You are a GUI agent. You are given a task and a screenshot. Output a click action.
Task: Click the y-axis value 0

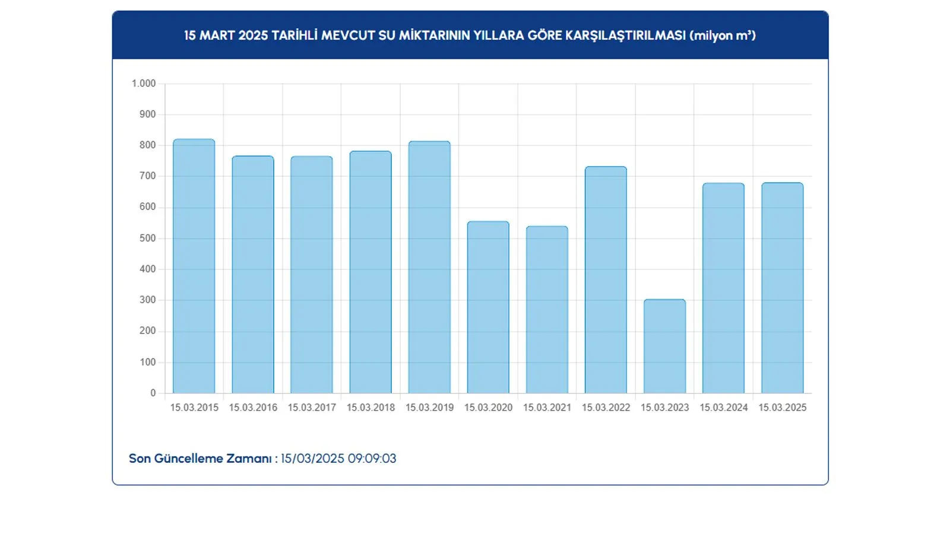click(153, 393)
